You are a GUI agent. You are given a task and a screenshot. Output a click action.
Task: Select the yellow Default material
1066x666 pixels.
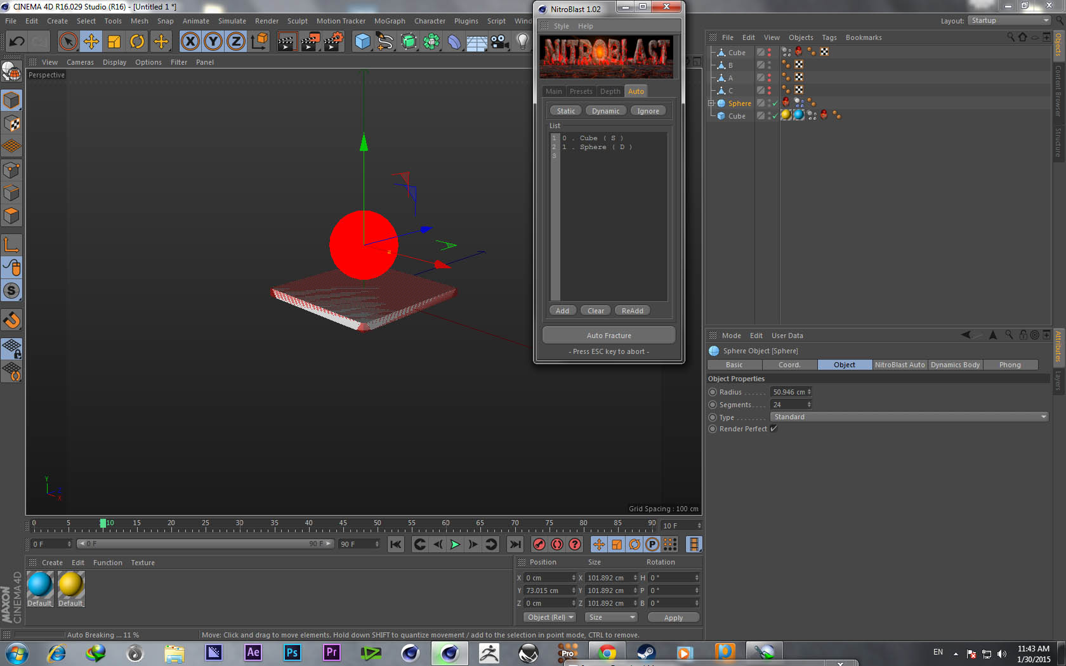tap(70, 584)
